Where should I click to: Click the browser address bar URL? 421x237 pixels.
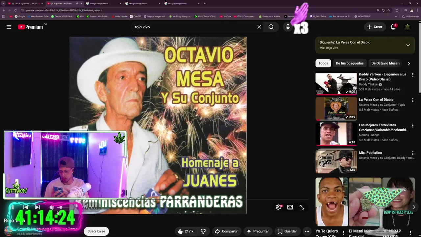tap(64, 10)
